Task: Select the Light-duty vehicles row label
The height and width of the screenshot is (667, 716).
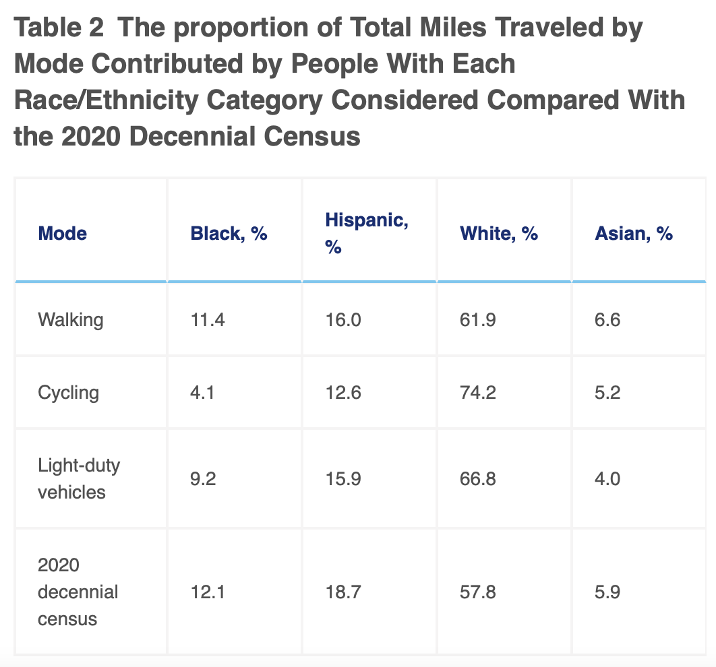Action: [71, 479]
